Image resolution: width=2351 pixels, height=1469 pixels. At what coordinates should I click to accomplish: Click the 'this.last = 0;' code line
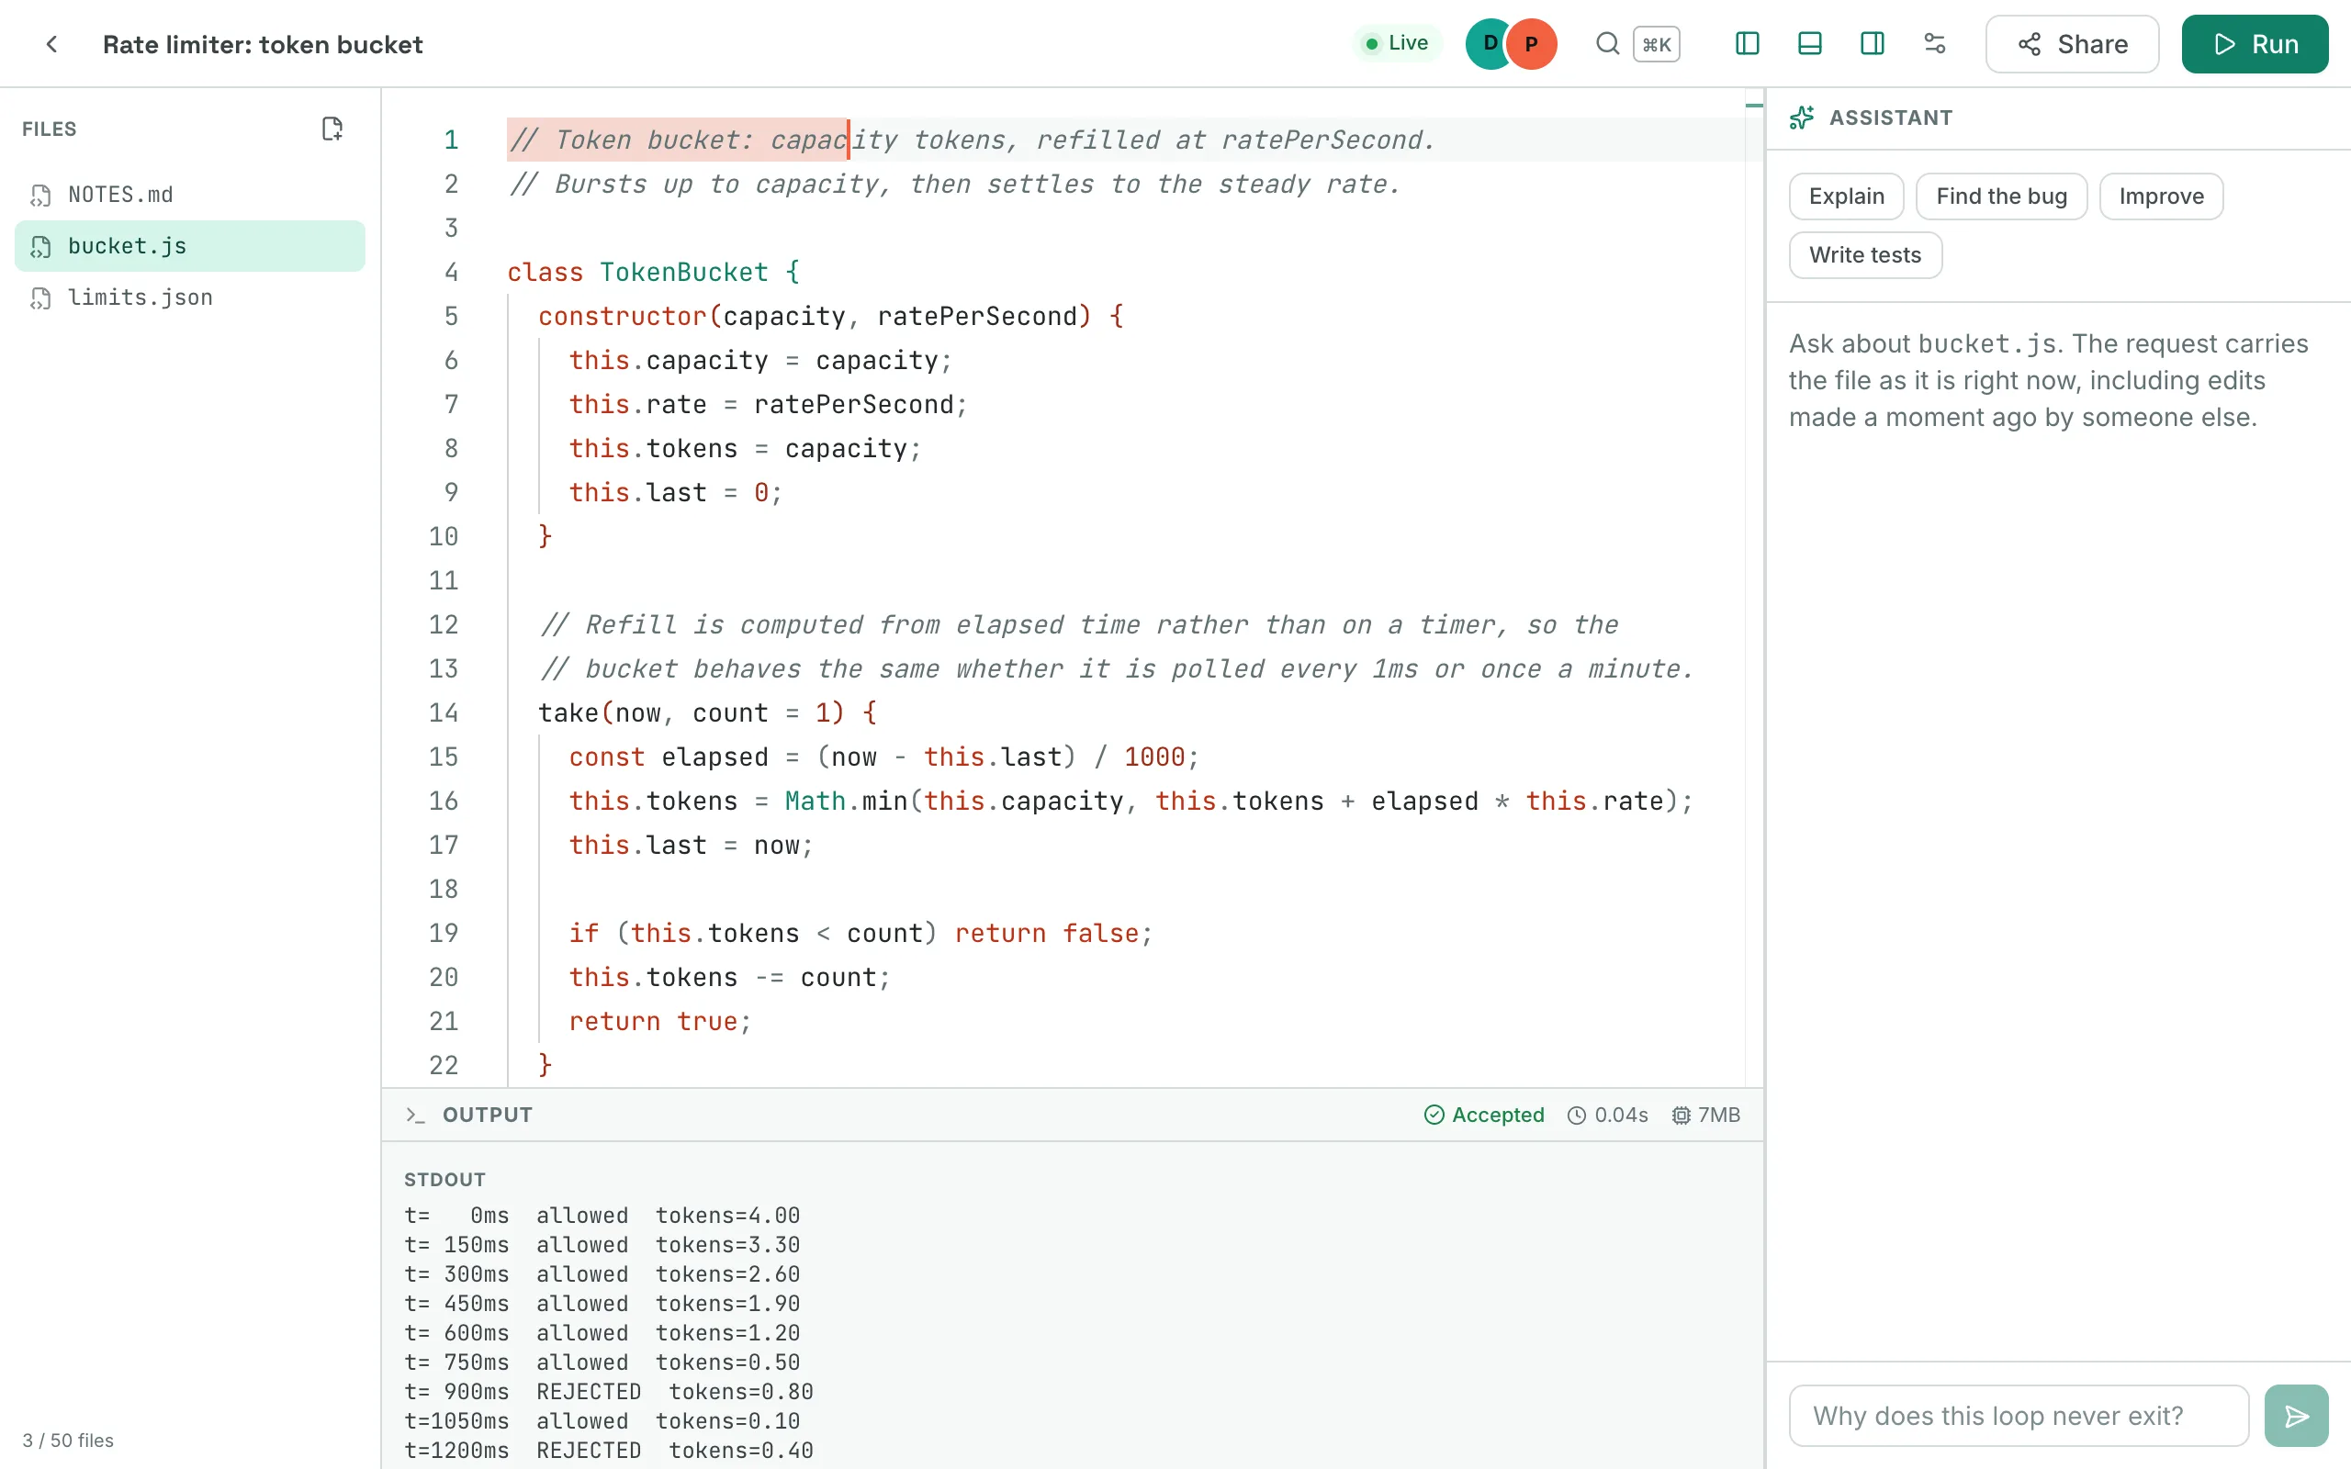[675, 493]
